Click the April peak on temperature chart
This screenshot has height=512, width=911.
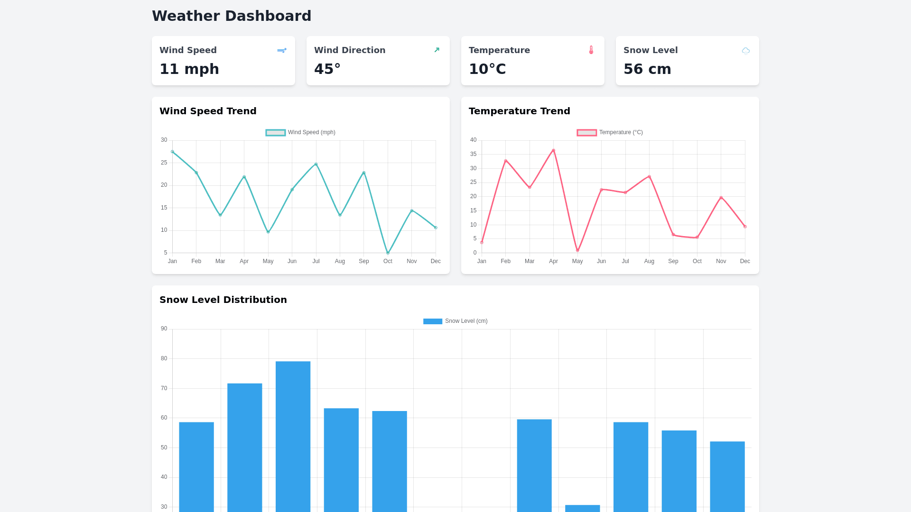pos(553,151)
